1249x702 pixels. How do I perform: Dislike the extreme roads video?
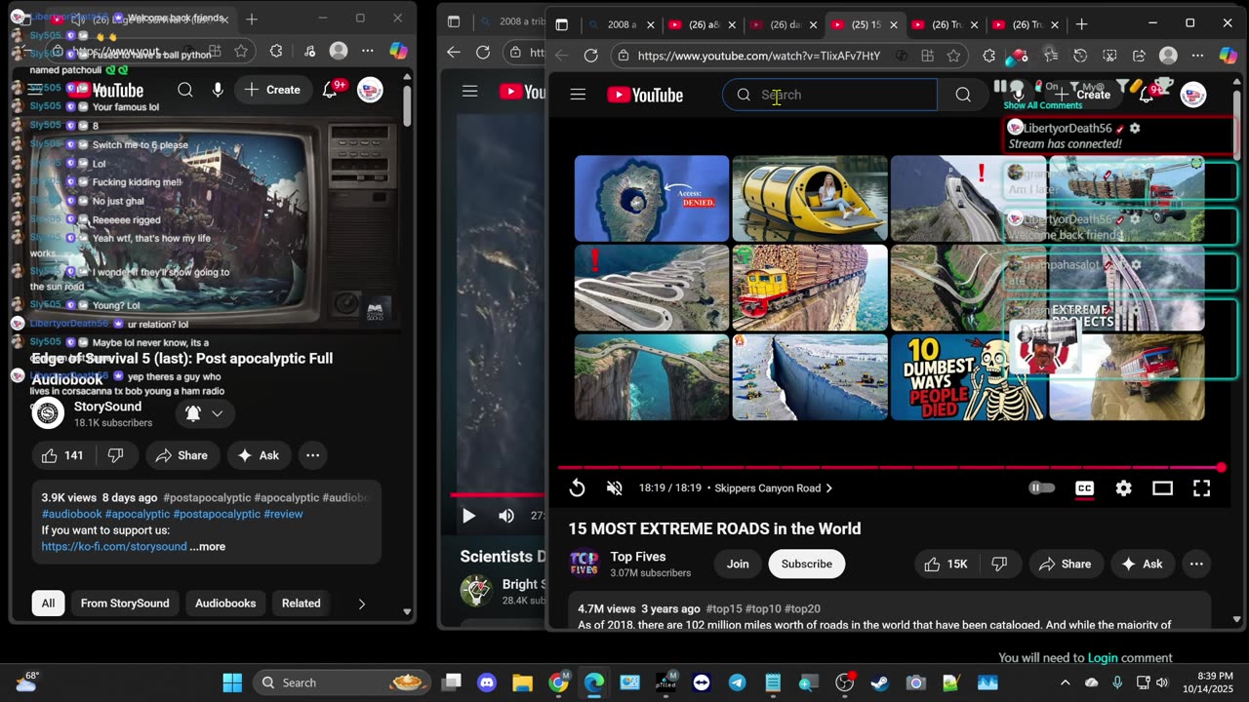click(999, 564)
